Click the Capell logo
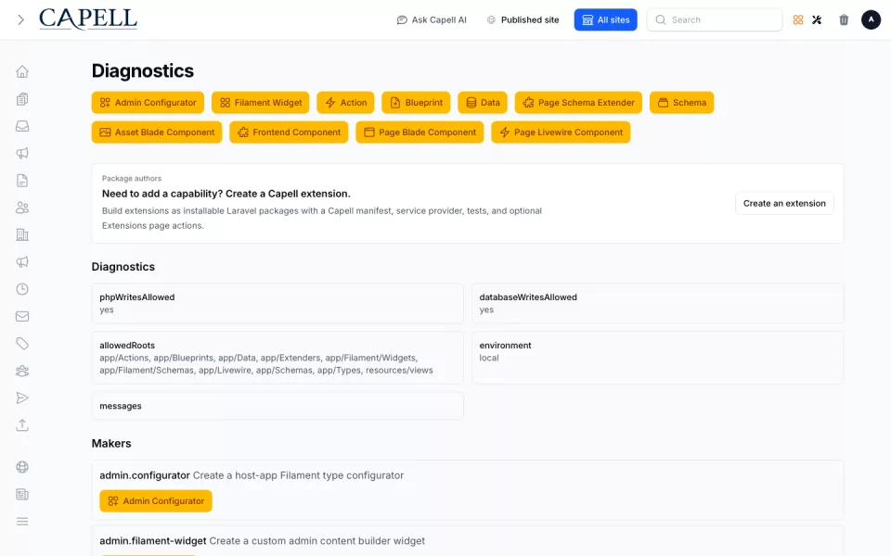This screenshot has width=891, height=556. coord(88,19)
